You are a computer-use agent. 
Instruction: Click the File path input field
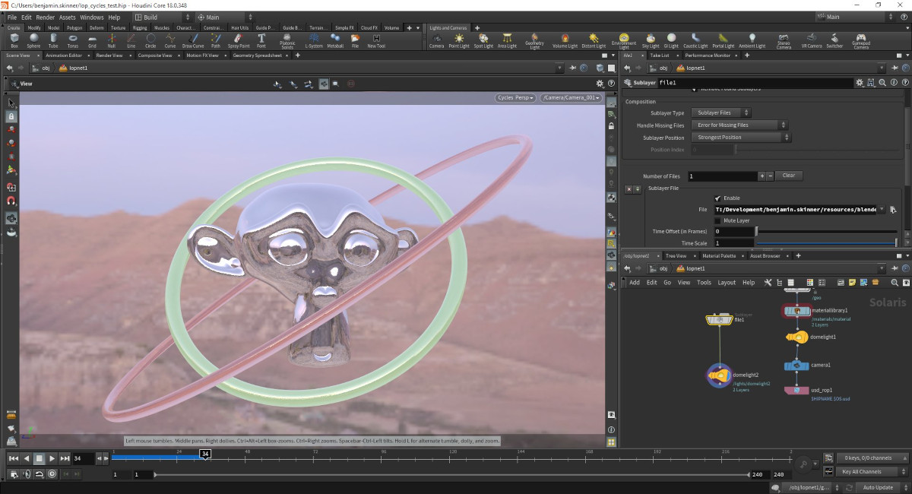point(796,209)
